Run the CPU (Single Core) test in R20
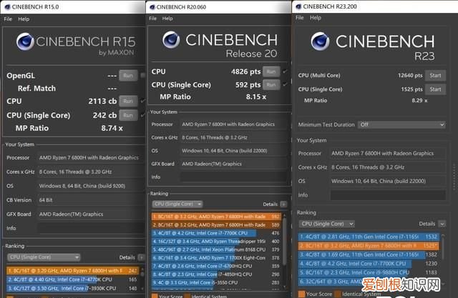Image resolution: width=458 pixels, height=298 pixels. click(x=271, y=85)
